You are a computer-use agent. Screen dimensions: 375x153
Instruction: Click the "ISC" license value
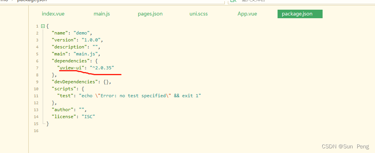88,117
